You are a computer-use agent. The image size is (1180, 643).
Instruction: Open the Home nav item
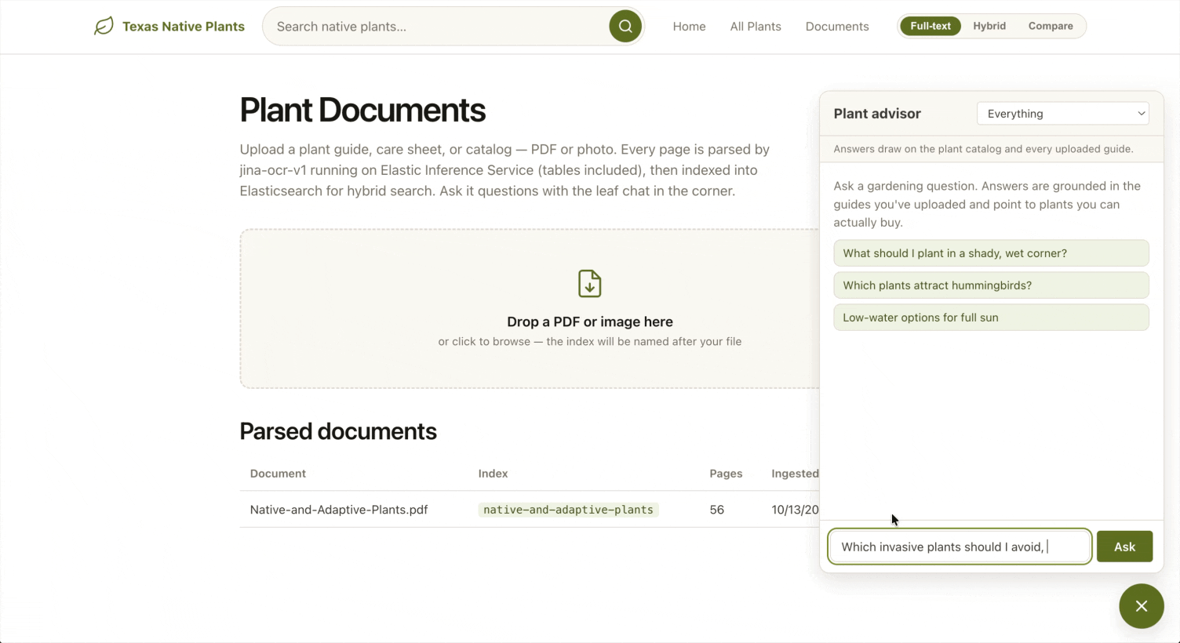(x=689, y=27)
